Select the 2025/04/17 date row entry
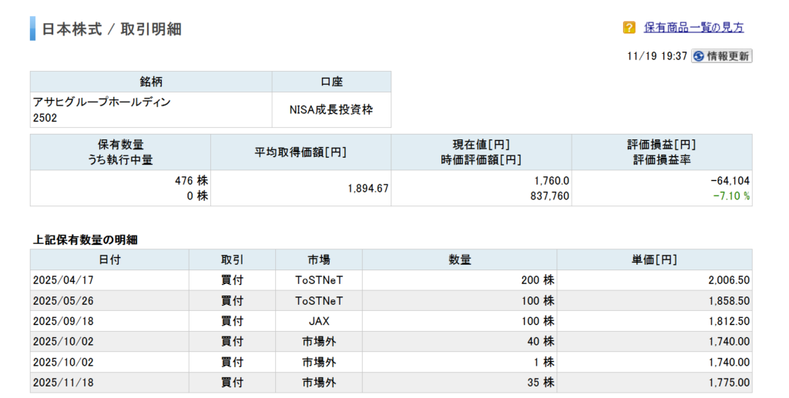 click(x=63, y=280)
